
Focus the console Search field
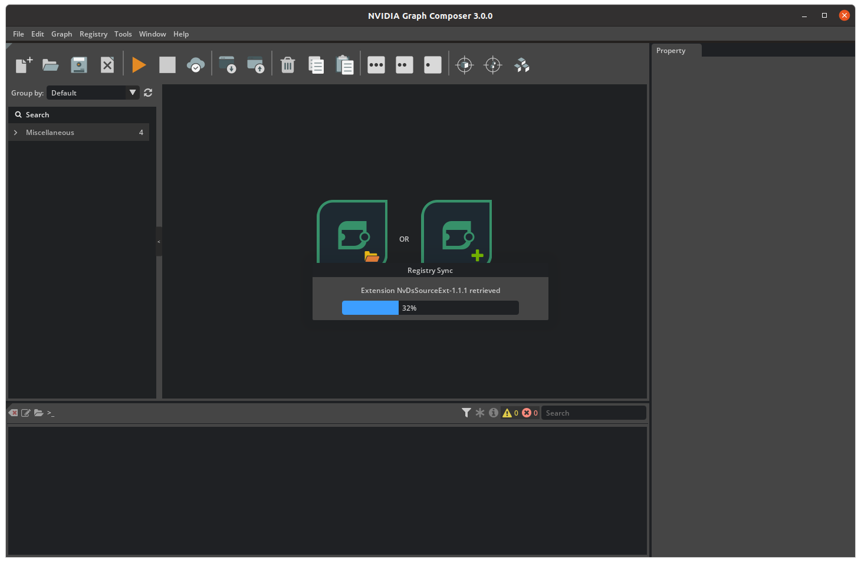pyautogui.click(x=593, y=413)
